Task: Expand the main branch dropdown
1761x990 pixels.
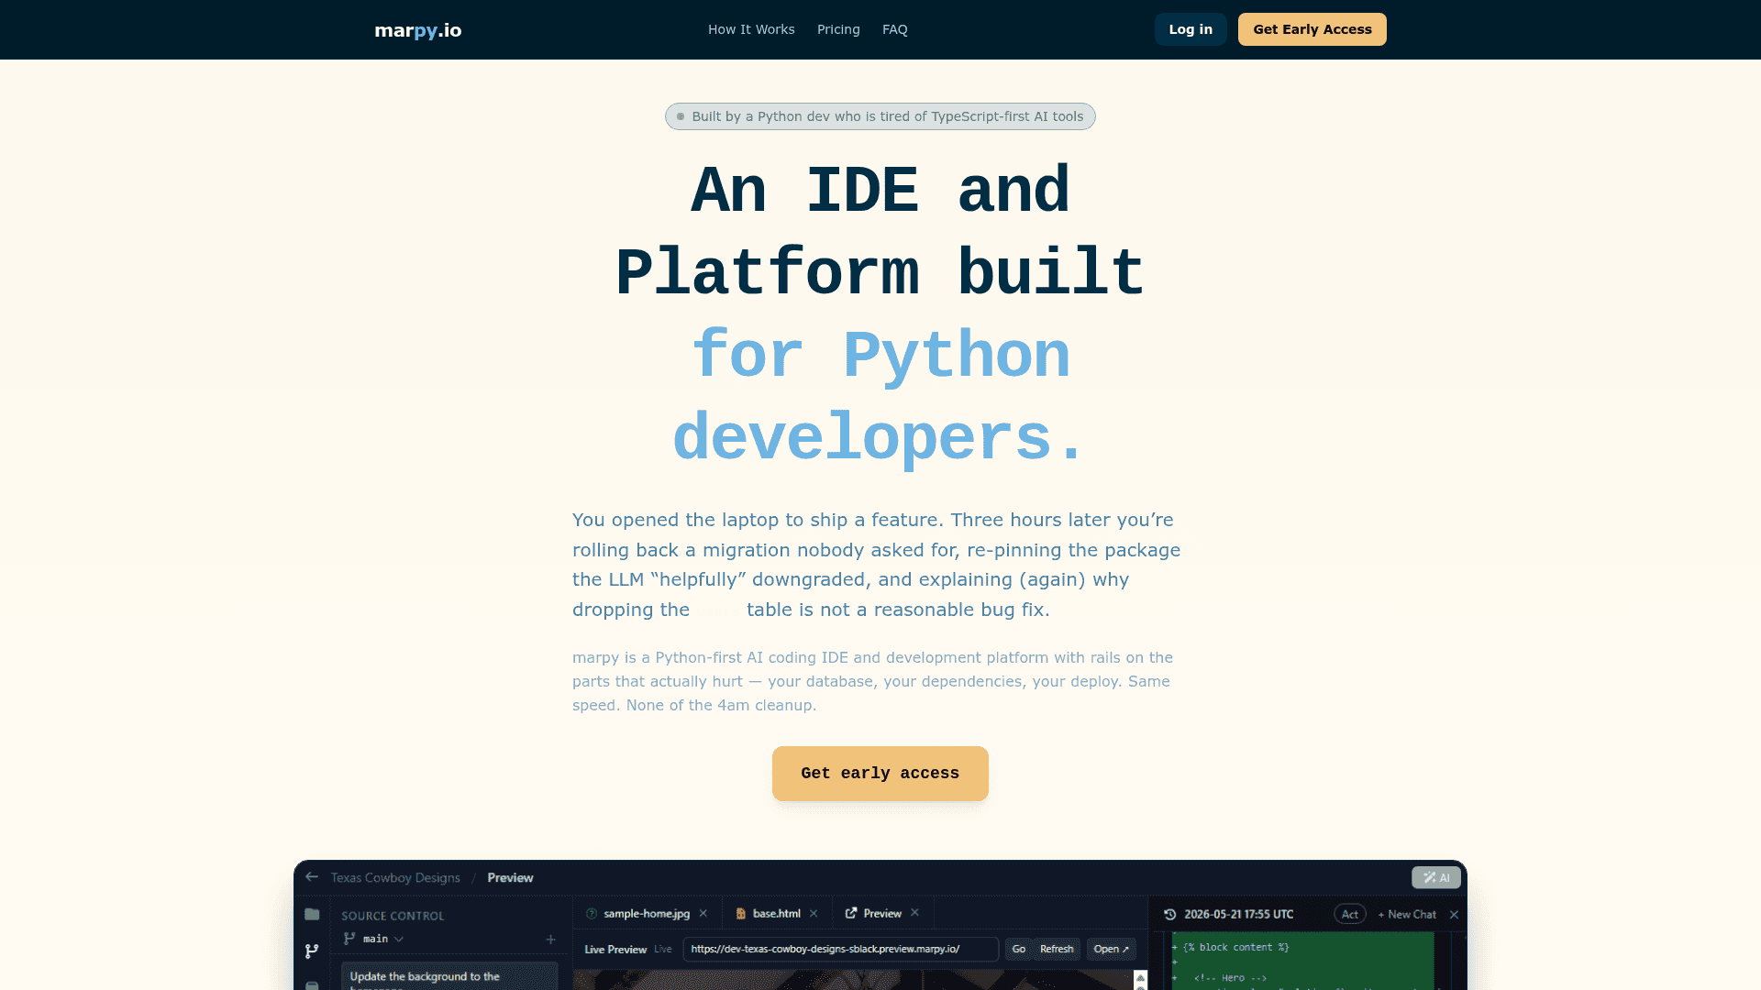Action: click(374, 939)
